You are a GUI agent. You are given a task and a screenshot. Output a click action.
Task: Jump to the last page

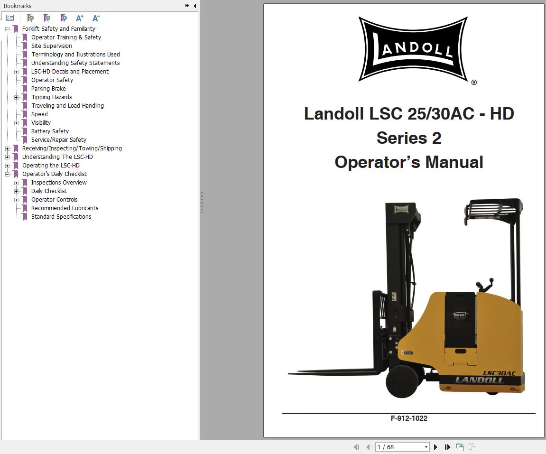tap(446, 447)
